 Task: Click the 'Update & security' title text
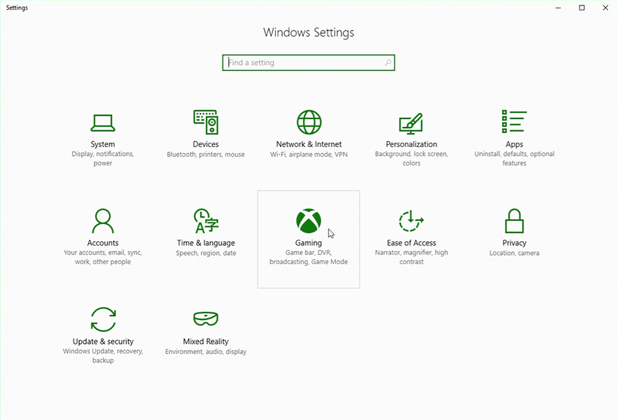(103, 342)
